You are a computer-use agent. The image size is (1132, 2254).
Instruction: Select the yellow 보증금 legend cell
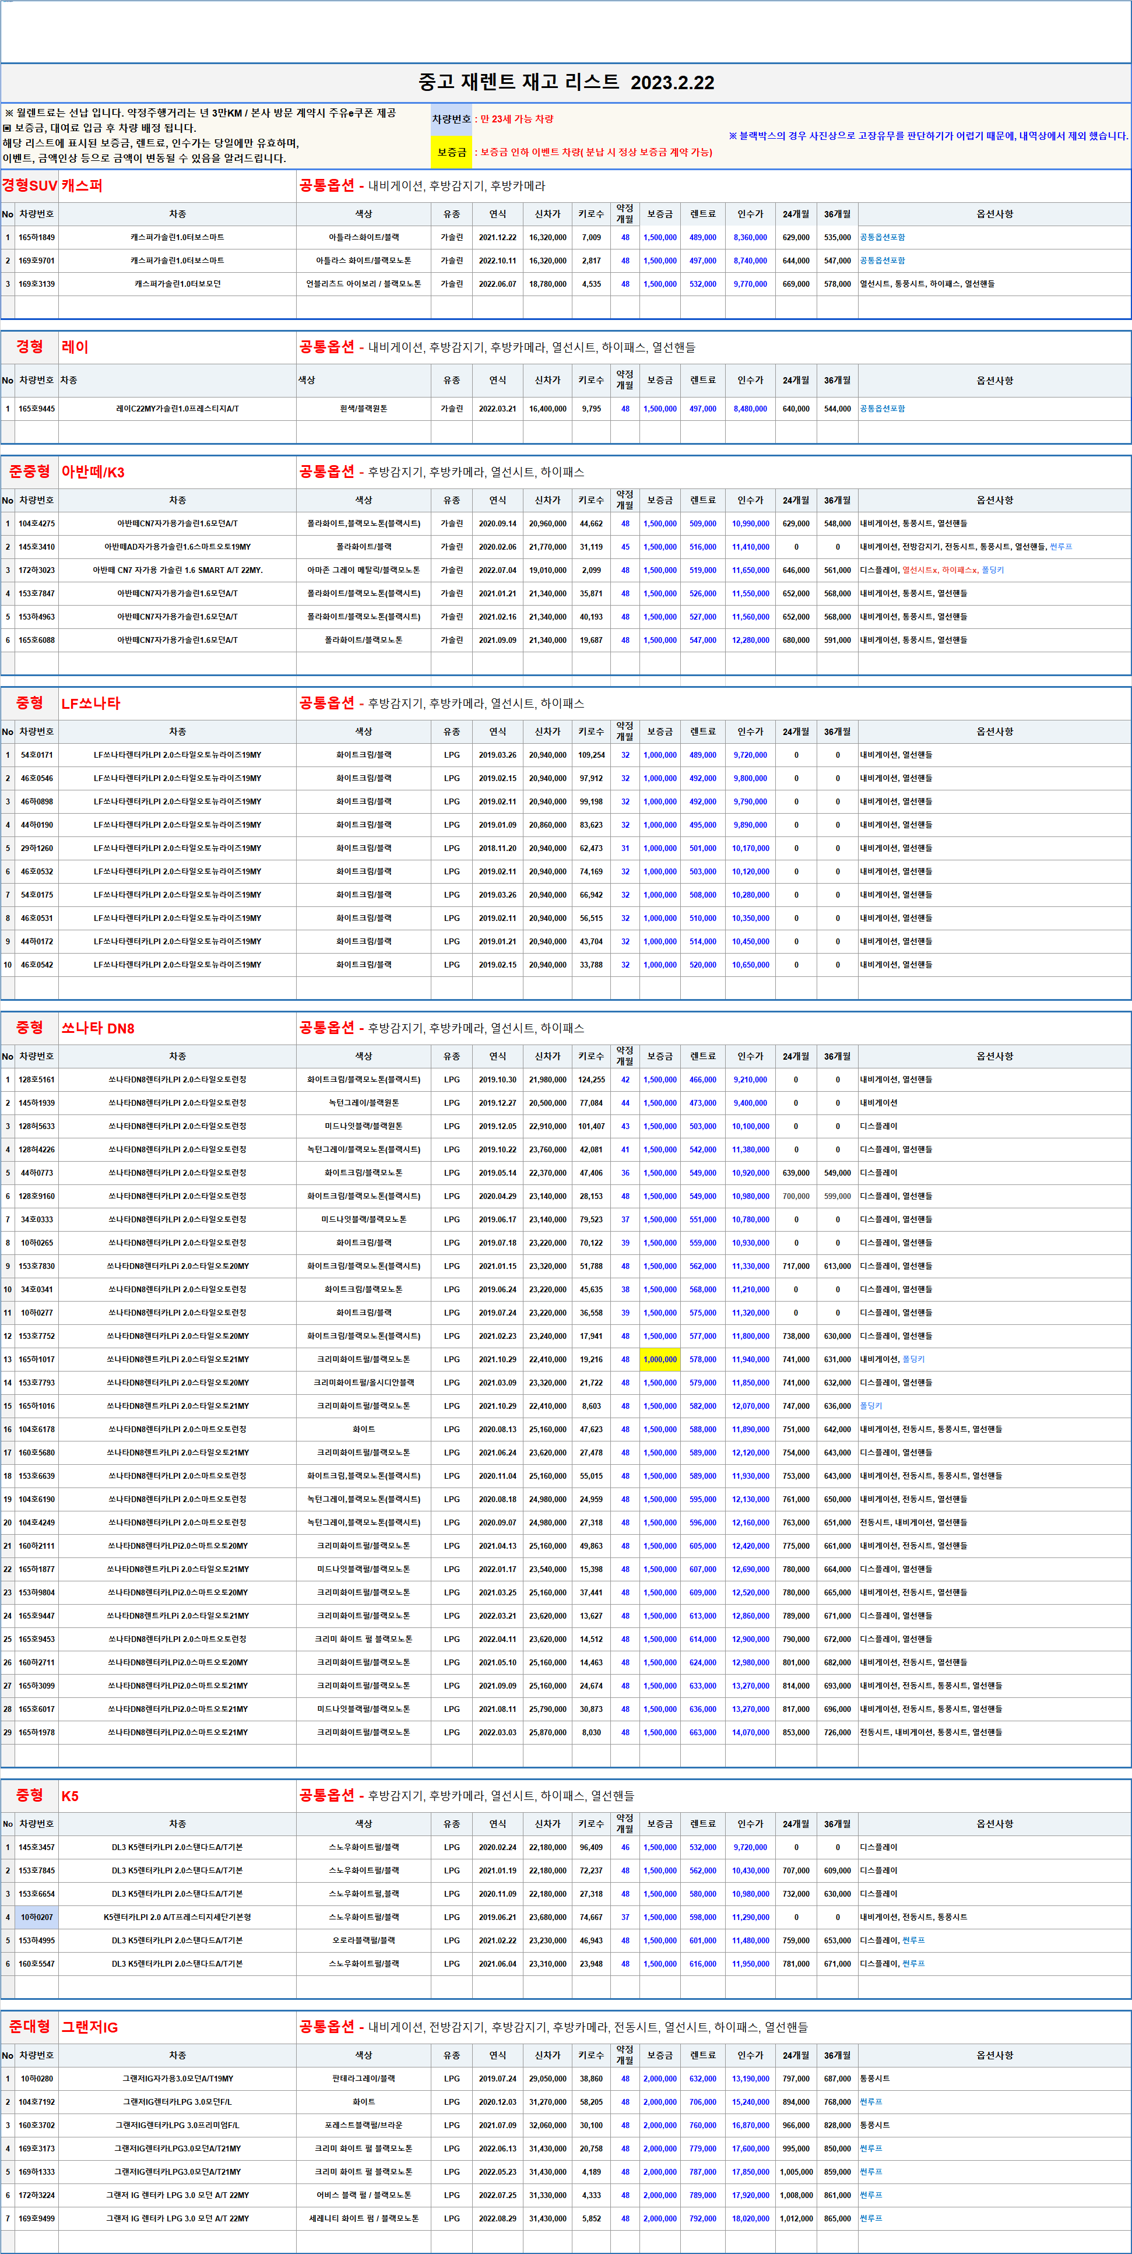tap(451, 152)
